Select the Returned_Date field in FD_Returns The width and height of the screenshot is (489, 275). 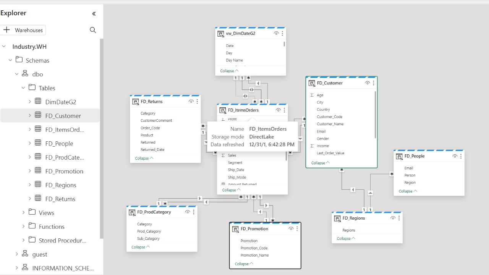click(152, 149)
